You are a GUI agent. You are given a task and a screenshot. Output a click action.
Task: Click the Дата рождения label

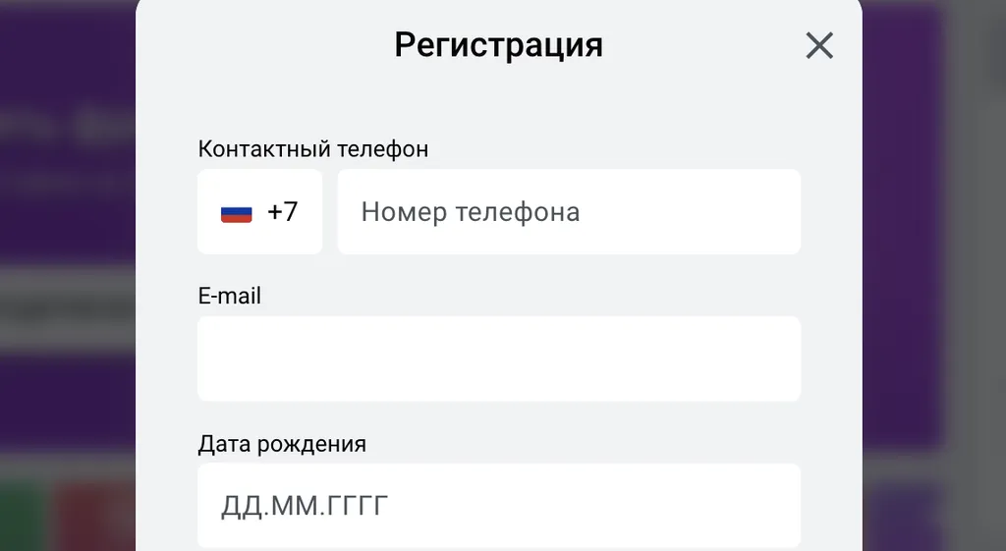pos(282,444)
